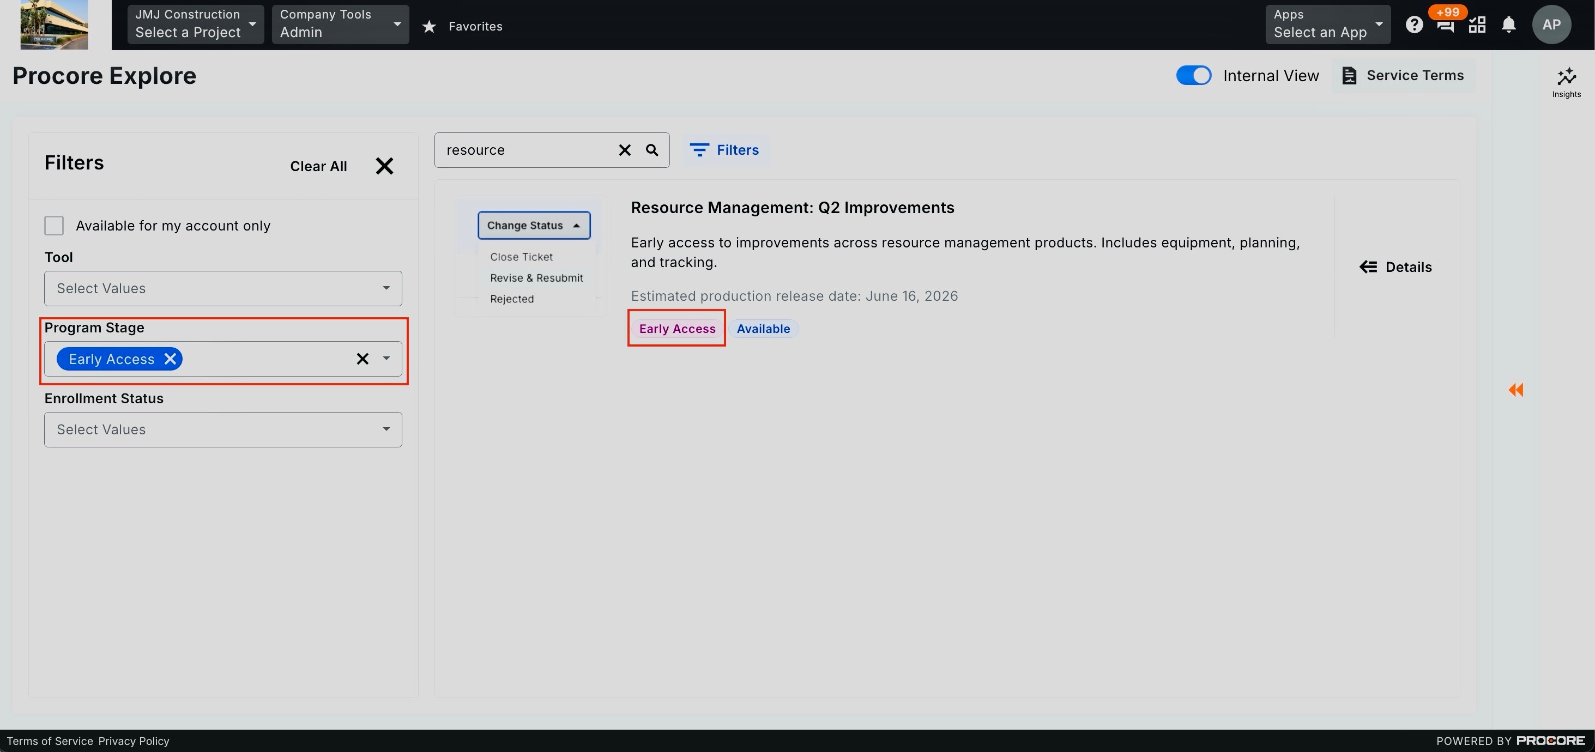Click the Service Terms button
The image size is (1595, 752).
[x=1403, y=76]
